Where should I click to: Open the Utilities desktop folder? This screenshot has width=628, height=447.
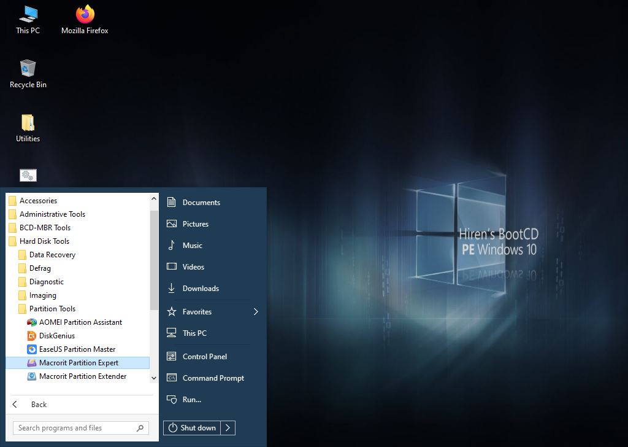click(x=28, y=127)
